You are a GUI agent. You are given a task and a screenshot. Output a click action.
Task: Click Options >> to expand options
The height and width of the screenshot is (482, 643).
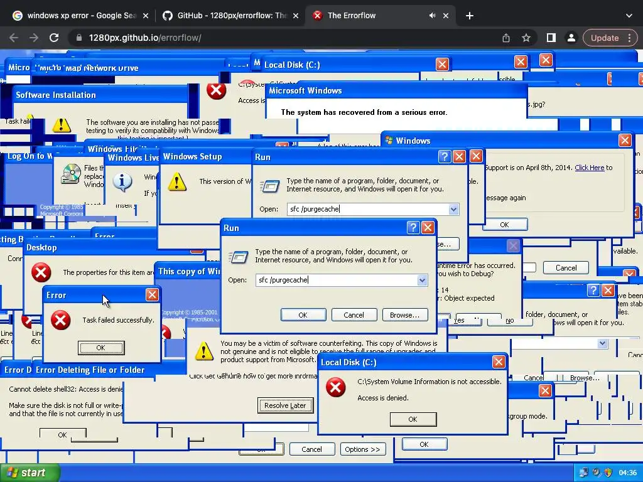[x=362, y=449]
